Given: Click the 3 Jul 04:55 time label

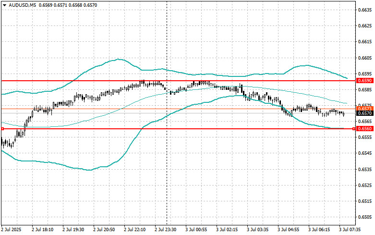Looking at the screenshot, I should point(289,230).
